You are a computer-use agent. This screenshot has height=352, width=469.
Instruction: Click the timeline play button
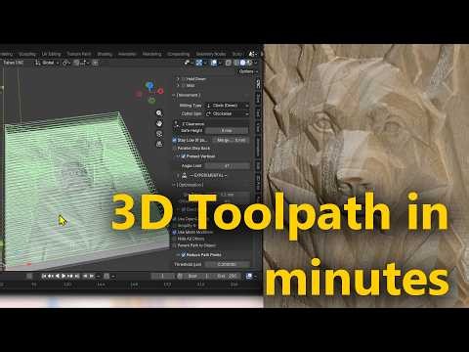(64, 276)
